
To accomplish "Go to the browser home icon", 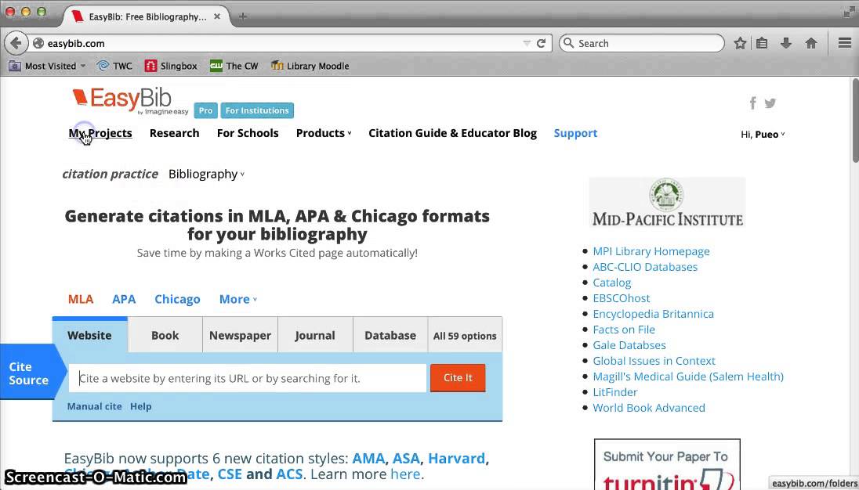I will [x=811, y=43].
